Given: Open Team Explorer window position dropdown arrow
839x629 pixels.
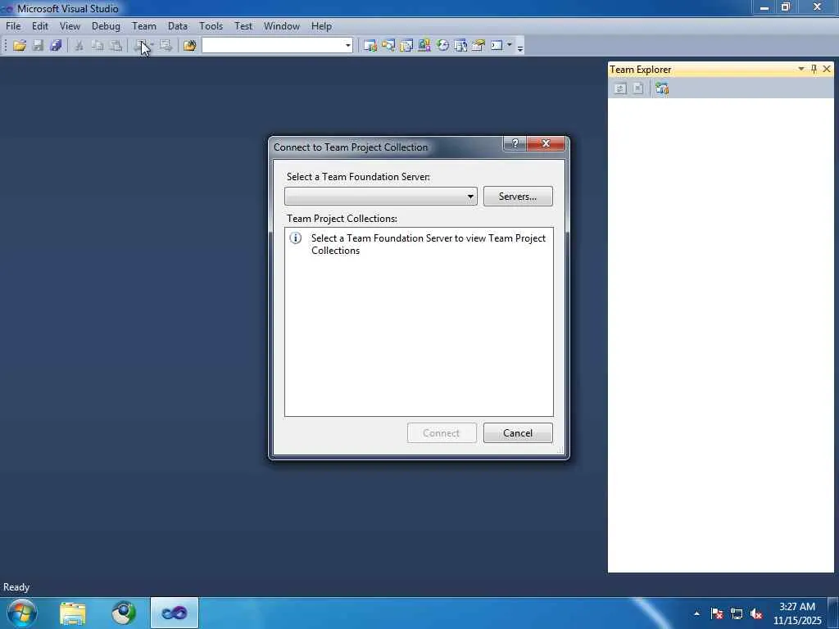Looking at the screenshot, I should coord(801,69).
